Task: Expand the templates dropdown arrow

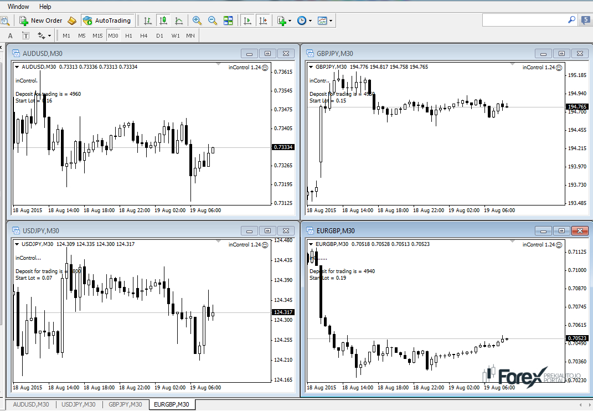Action: coord(331,21)
